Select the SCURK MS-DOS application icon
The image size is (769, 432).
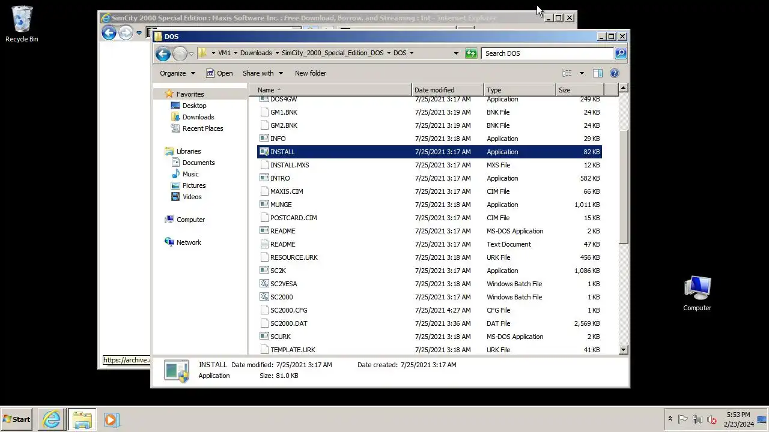coord(264,337)
